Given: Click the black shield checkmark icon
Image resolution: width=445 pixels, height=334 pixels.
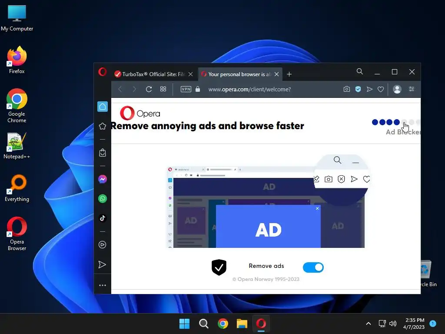Looking at the screenshot, I should (219, 267).
